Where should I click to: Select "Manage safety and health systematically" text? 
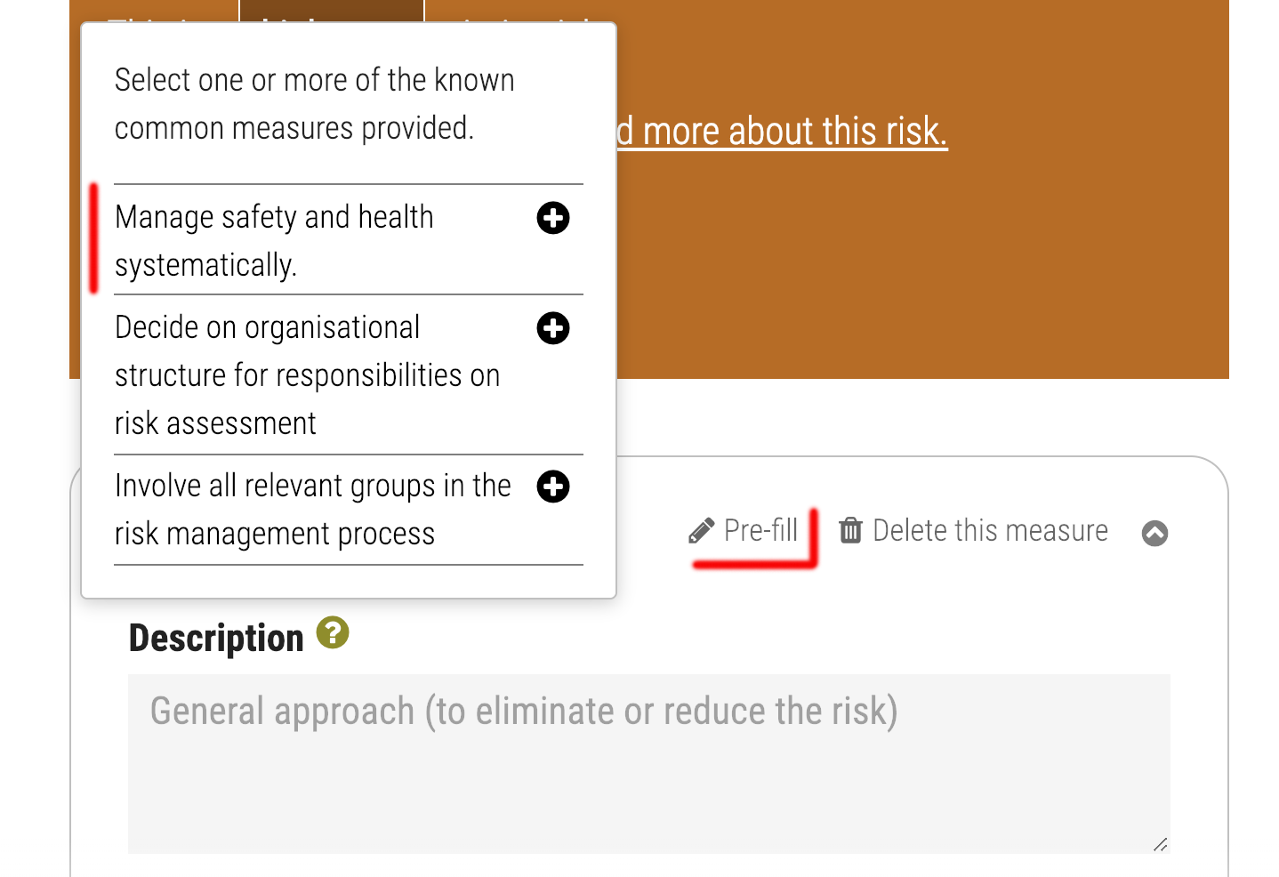pyautogui.click(x=274, y=240)
